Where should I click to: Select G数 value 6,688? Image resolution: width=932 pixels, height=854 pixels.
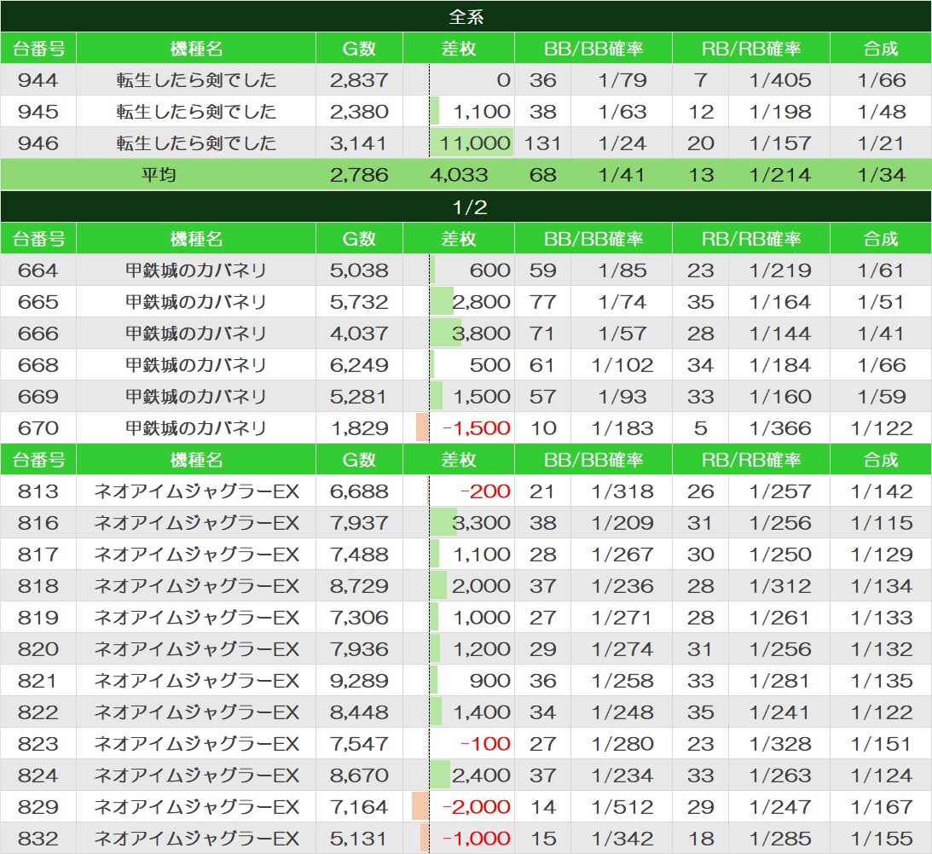click(x=359, y=491)
